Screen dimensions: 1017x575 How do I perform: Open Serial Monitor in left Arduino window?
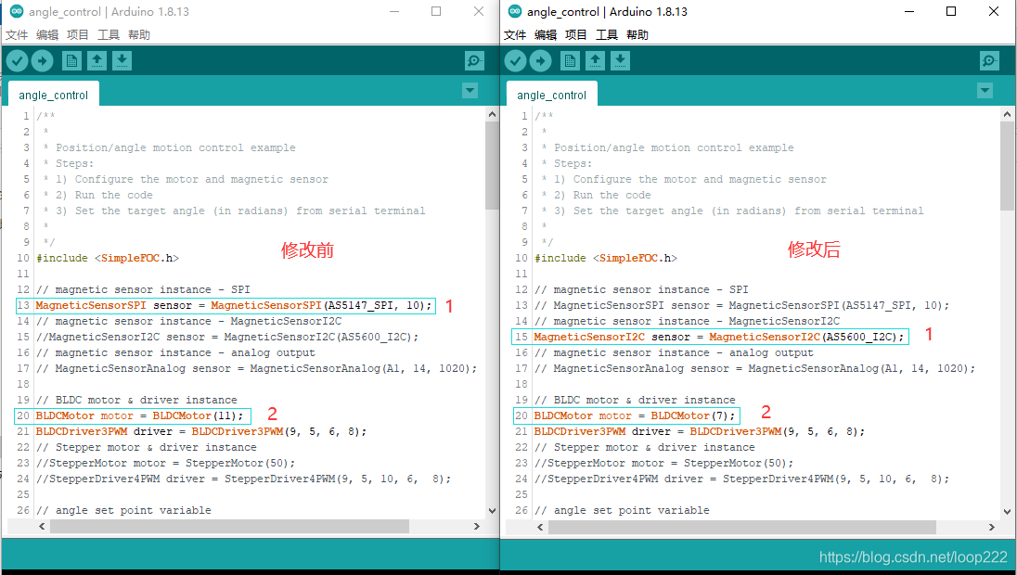pos(475,61)
